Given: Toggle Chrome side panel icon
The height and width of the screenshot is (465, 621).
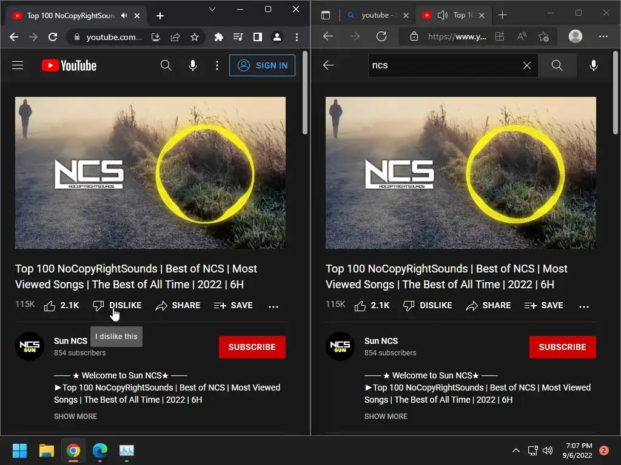Looking at the screenshot, I should coord(258,37).
